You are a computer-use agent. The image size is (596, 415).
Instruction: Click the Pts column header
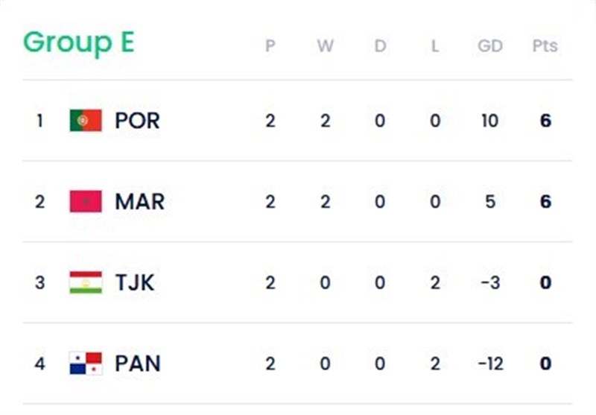(x=545, y=46)
